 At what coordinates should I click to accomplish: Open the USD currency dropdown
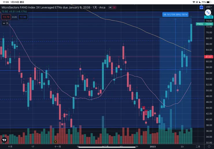[209, 7]
